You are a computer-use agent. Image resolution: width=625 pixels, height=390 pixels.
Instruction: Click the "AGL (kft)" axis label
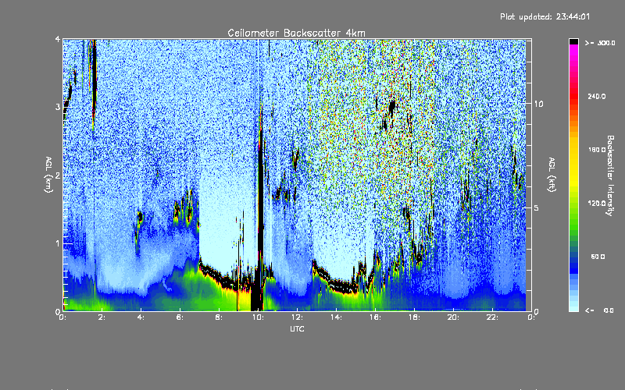pos(552,175)
